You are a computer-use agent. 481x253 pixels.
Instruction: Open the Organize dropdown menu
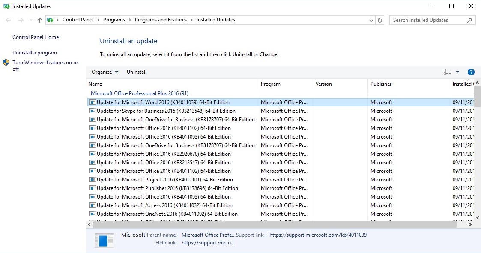105,72
